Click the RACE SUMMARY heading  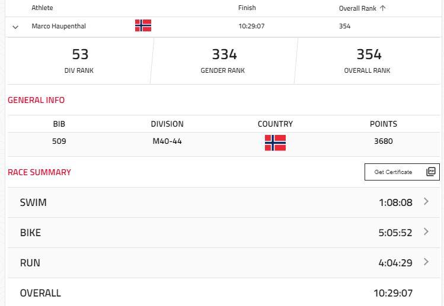pos(39,172)
